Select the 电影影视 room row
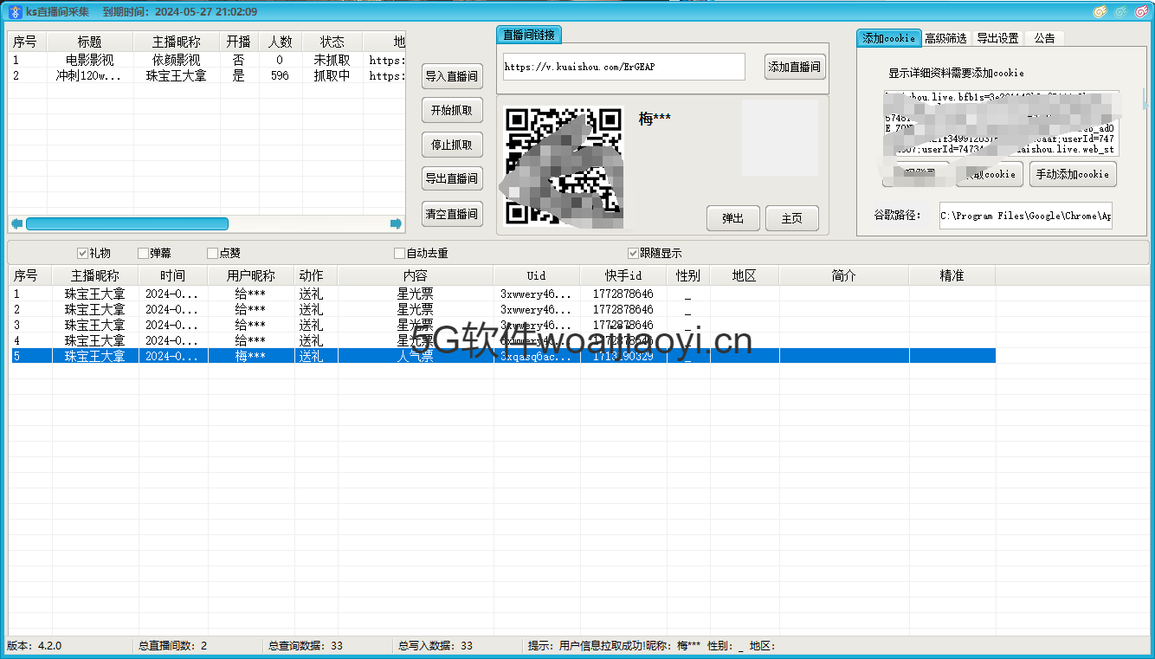 coord(206,61)
